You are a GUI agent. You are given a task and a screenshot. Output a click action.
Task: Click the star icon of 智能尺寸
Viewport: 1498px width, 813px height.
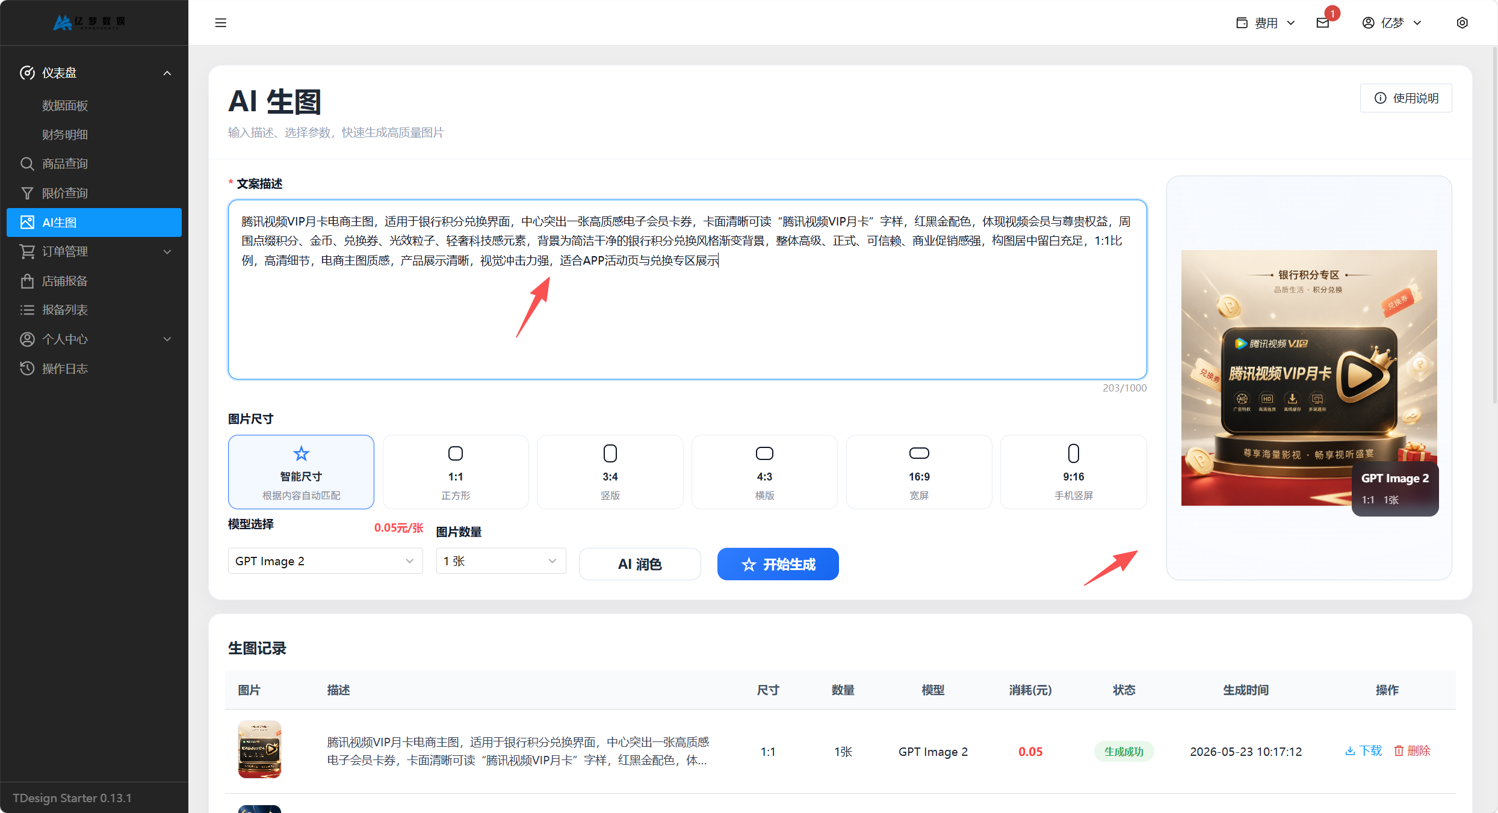[301, 453]
